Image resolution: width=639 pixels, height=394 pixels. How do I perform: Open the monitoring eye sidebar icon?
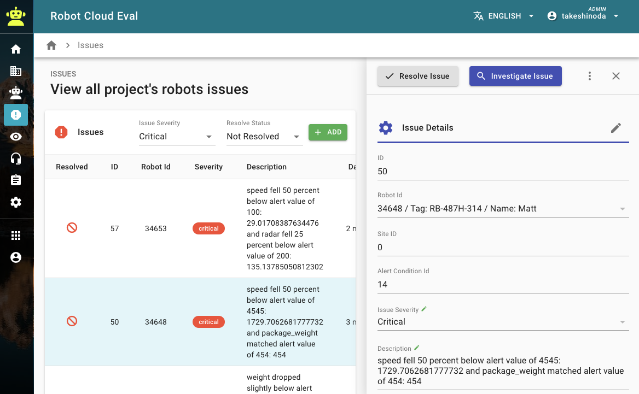tap(16, 137)
